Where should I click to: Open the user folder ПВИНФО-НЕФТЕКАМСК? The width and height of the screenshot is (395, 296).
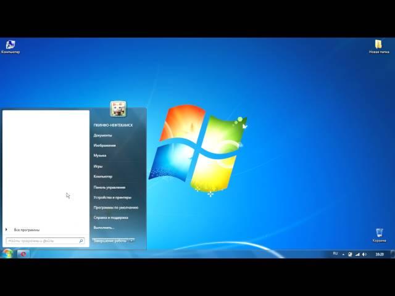click(x=113, y=125)
